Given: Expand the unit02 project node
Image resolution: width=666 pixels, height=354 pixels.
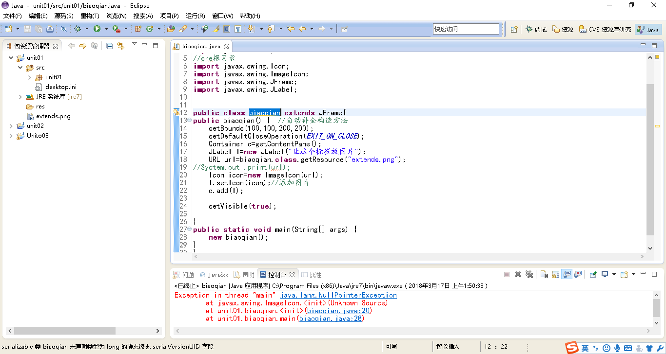Looking at the screenshot, I should coord(11,126).
